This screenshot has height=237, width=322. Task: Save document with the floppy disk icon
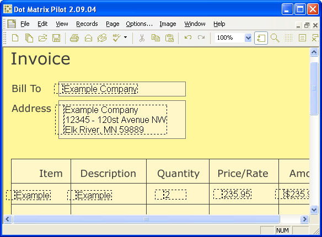click(56, 38)
